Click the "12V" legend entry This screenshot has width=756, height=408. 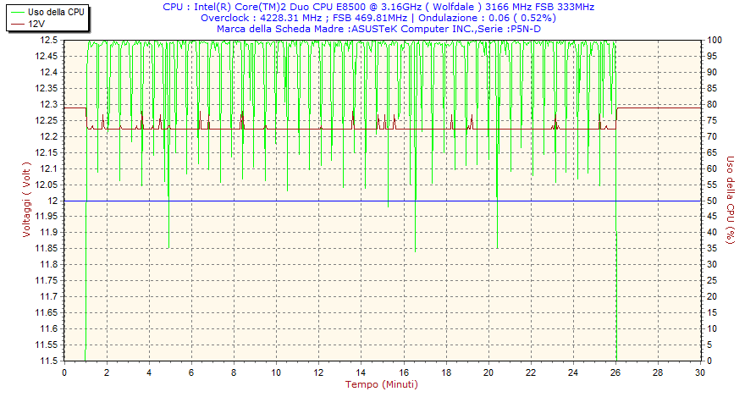[37, 24]
